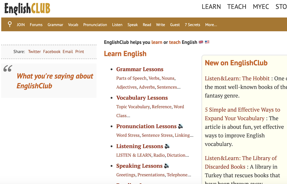Open the search magnifier icon
The width and height of the screenshot is (287, 184).
(10, 24)
